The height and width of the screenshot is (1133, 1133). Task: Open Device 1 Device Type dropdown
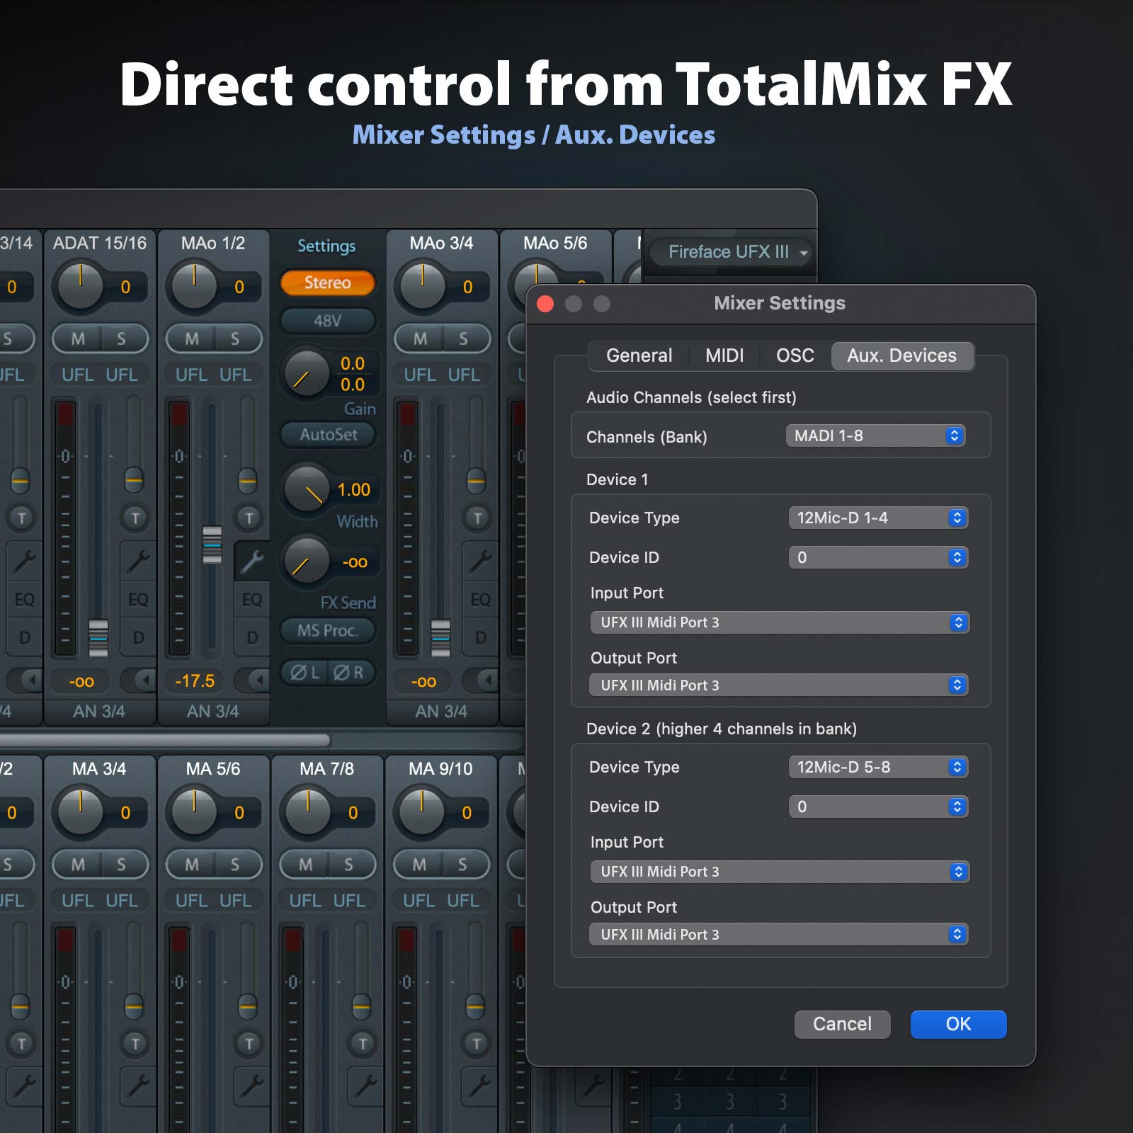tap(878, 518)
